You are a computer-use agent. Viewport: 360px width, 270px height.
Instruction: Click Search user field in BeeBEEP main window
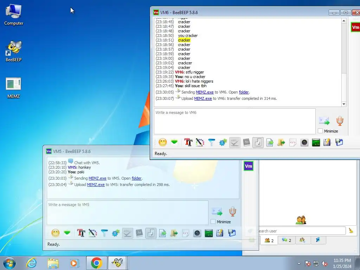302,231
